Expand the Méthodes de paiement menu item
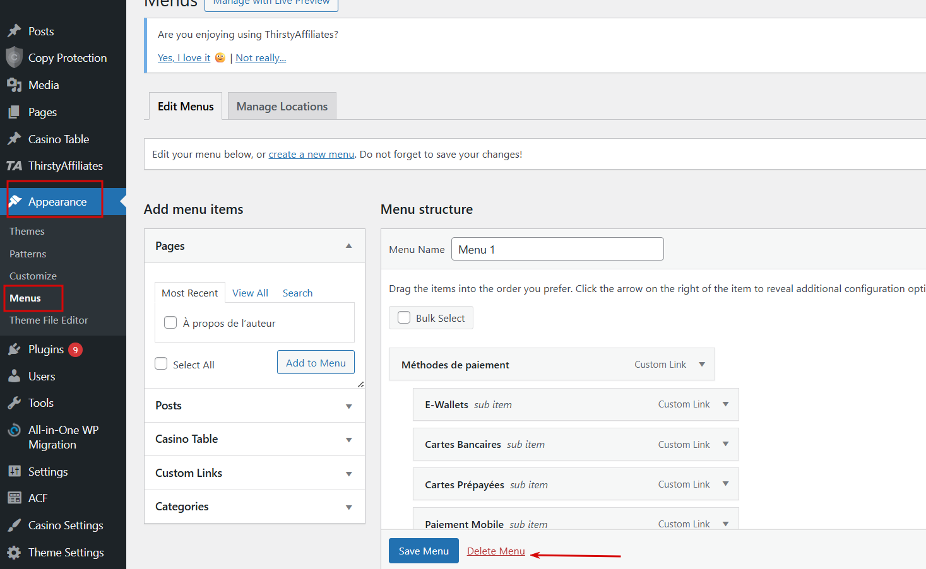 [702, 365]
